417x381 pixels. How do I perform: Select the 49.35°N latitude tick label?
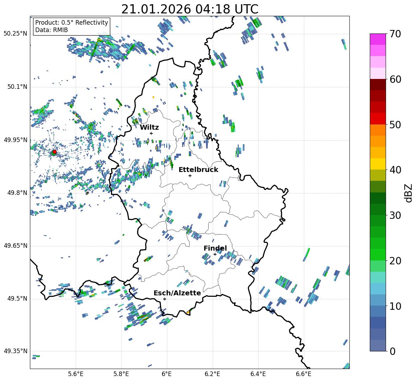tap(15, 351)
